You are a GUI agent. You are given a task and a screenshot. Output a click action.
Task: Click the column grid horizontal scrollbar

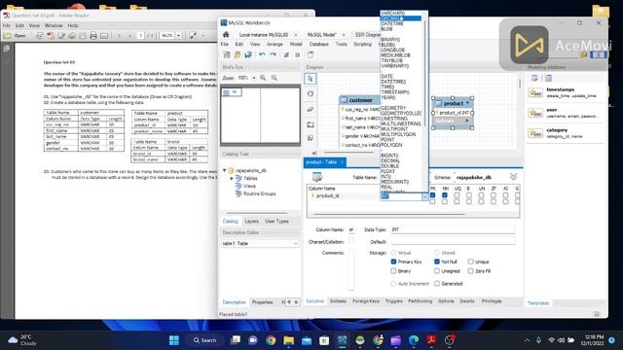pyautogui.click(x=389, y=214)
